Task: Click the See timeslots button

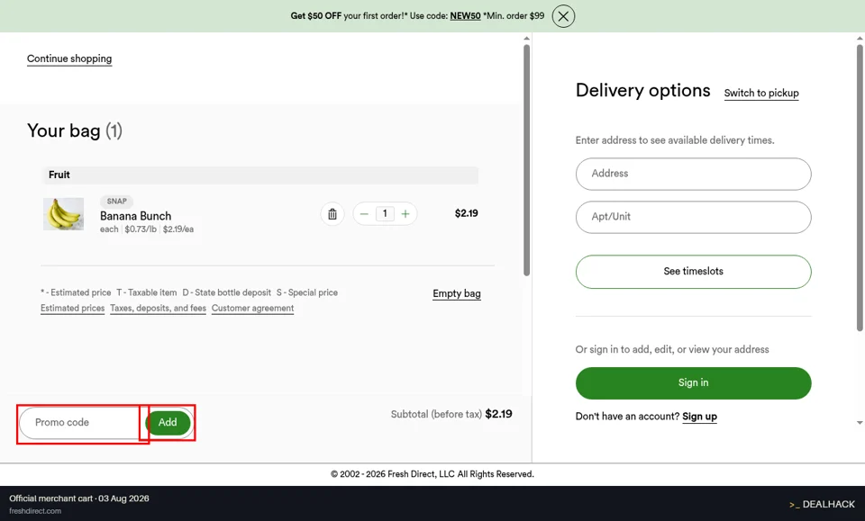Action: [694, 272]
